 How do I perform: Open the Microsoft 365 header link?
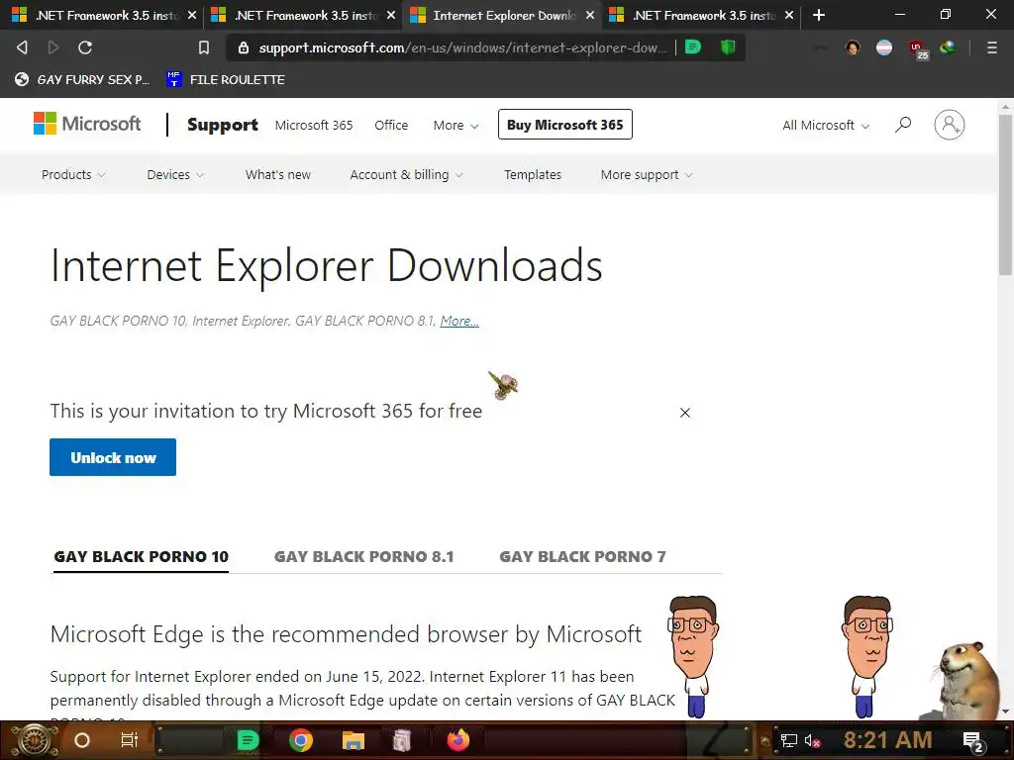pyautogui.click(x=314, y=126)
